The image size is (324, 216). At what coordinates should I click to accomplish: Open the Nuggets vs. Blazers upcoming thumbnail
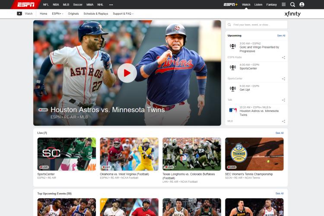(x=254, y=207)
